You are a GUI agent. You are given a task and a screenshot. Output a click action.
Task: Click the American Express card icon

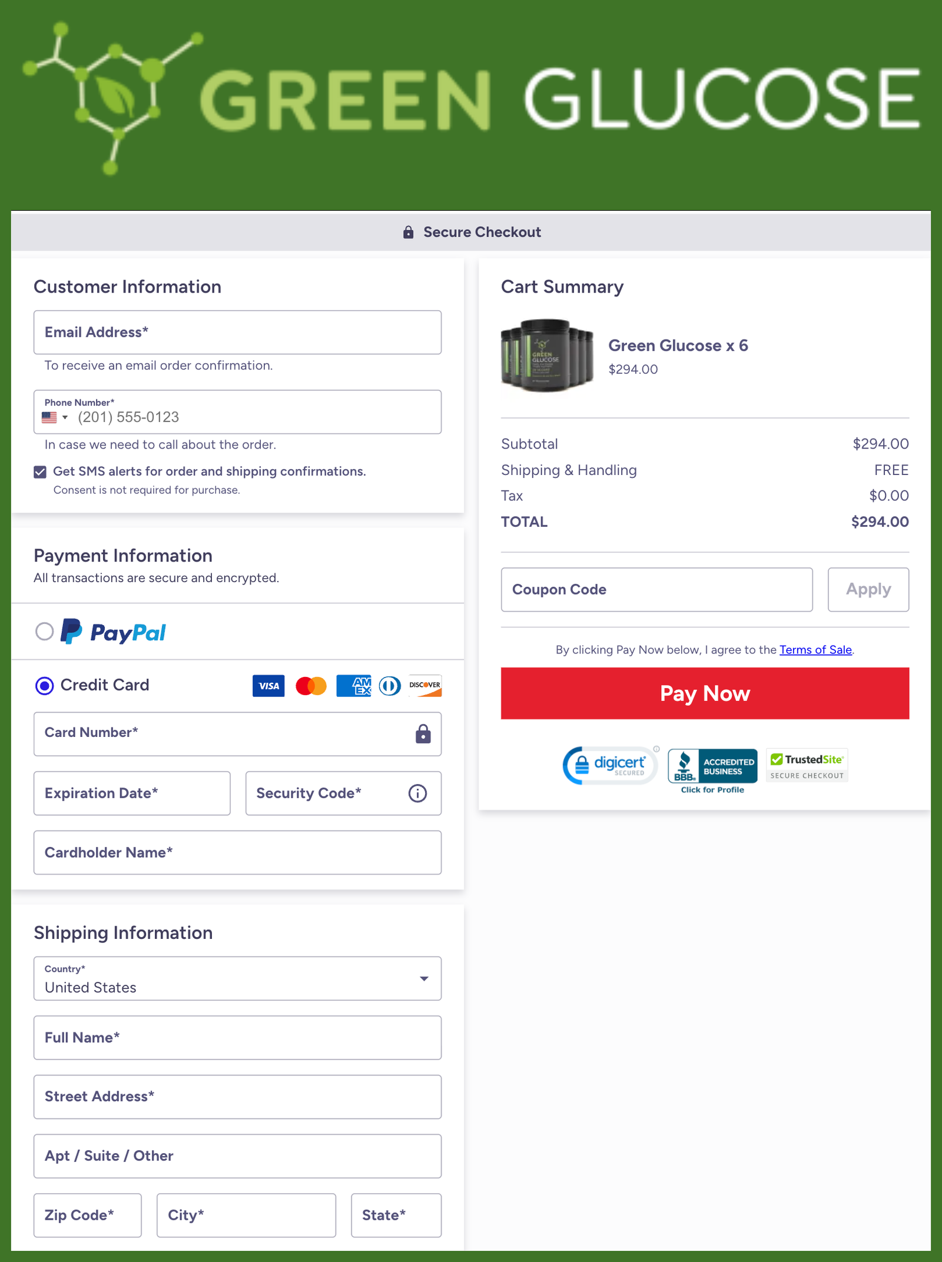(354, 686)
